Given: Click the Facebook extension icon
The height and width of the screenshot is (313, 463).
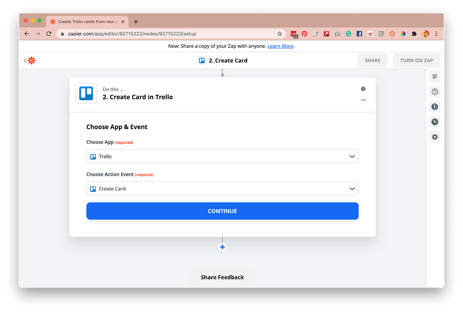Looking at the screenshot, I should tap(359, 34).
